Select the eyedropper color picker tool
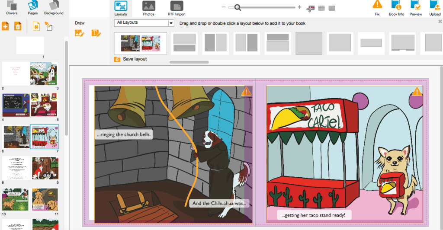The height and width of the screenshot is (230, 443). point(48,26)
